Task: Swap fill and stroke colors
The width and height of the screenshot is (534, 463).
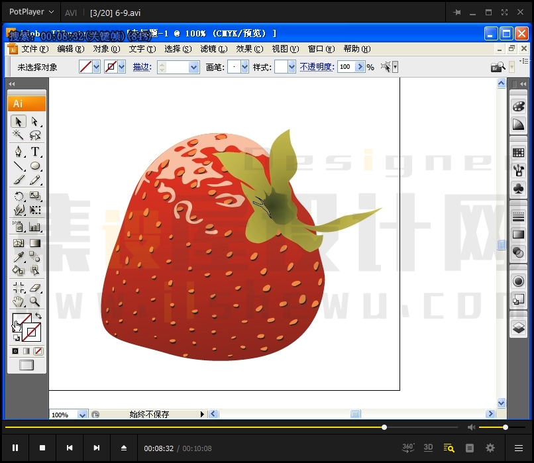Action: click(x=38, y=316)
